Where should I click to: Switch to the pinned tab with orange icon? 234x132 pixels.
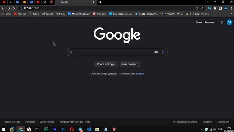24,2
